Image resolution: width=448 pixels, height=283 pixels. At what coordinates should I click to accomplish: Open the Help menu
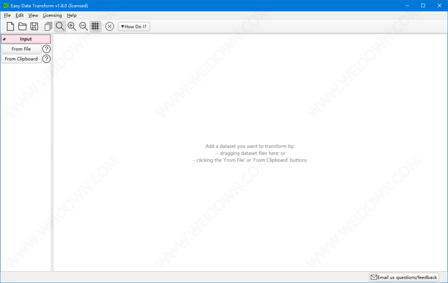coord(71,15)
